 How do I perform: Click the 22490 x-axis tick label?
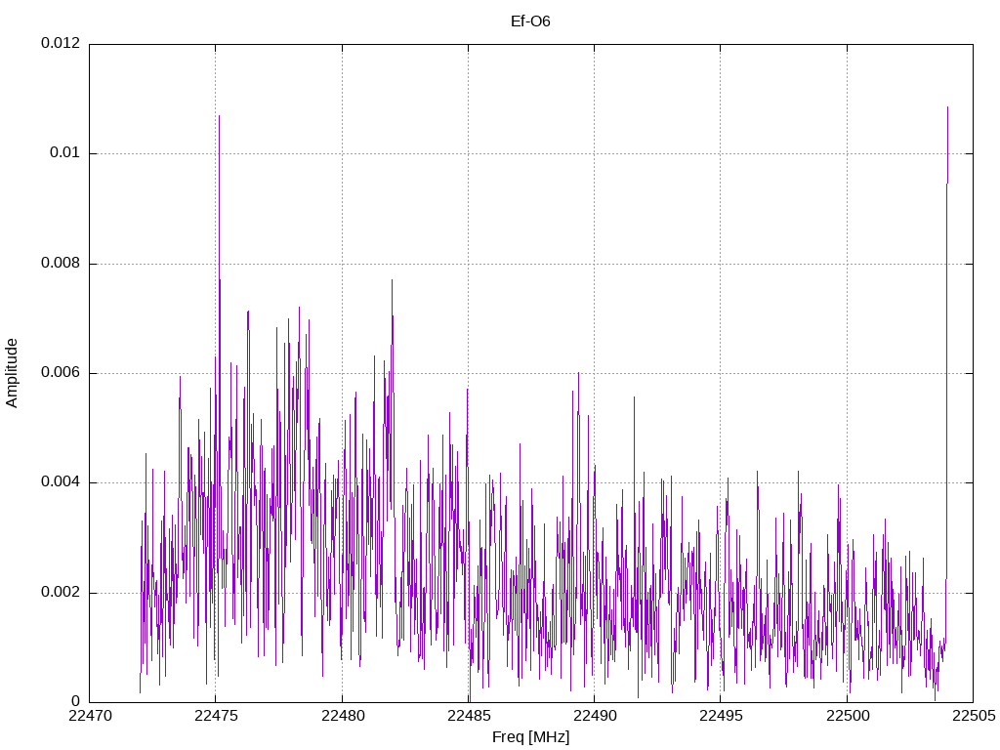[x=595, y=716]
